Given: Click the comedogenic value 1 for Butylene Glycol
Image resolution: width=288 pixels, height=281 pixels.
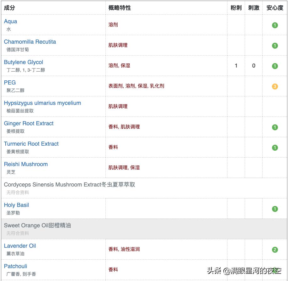Looking at the screenshot, I should [x=236, y=66].
